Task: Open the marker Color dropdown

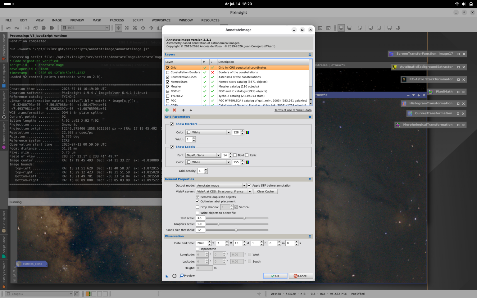Action: pos(208,132)
